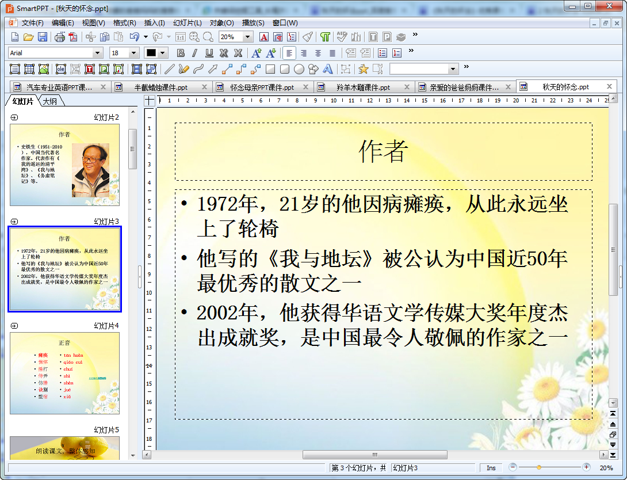This screenshot has height=480, width=627.
Task: Switch to the 大纲 outline tab
Action: click(51, 101)
